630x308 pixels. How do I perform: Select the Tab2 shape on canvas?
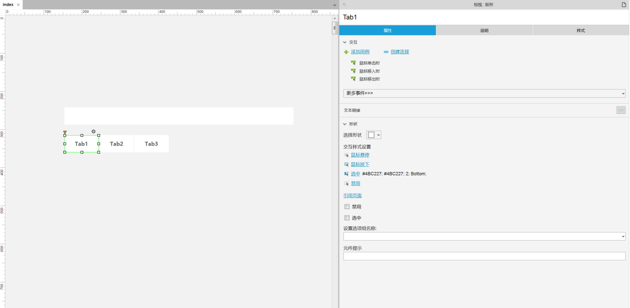click(x=116, y=144)
